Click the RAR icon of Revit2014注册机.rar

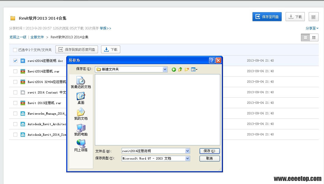point(23,71)
